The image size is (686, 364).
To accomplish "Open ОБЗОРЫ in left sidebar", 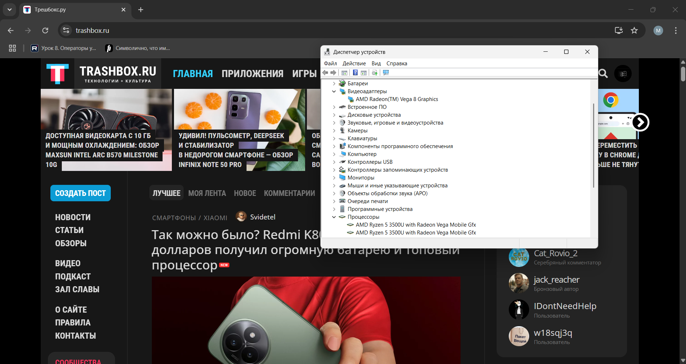I will 71,243.
